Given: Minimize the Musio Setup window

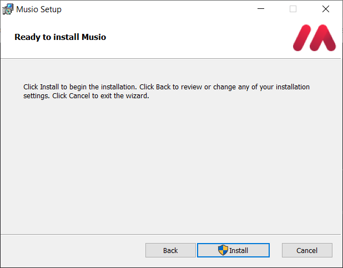Looking at the screenshot, I should 260,9.
